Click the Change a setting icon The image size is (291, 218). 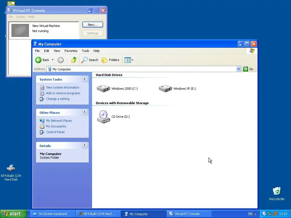tap(42, 99)
